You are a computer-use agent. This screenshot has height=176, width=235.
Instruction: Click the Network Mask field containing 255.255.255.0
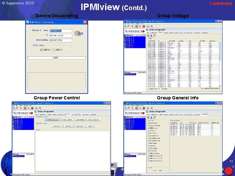click(61, 40)
